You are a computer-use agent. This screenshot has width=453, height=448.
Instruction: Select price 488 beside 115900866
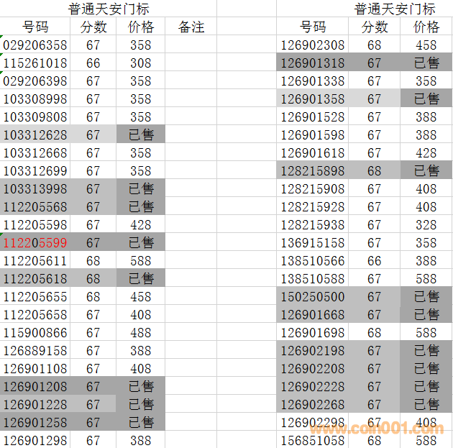click(x=141, y=333)
